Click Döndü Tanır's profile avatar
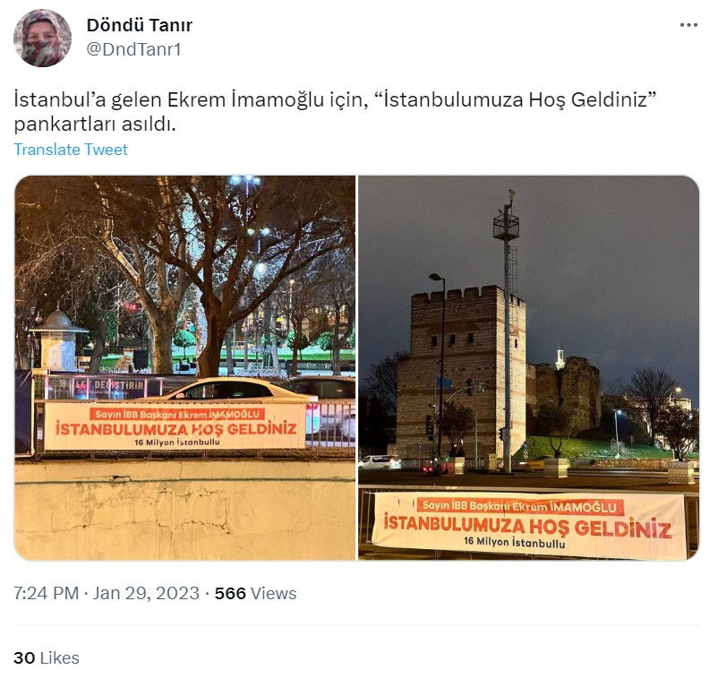 pos(42,38)
